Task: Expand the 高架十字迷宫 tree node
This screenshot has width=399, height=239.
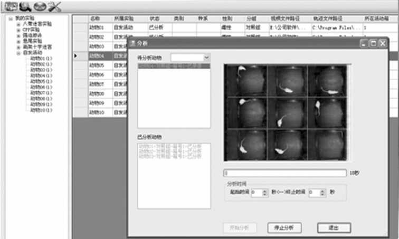Action: click(x=18, y=47)
